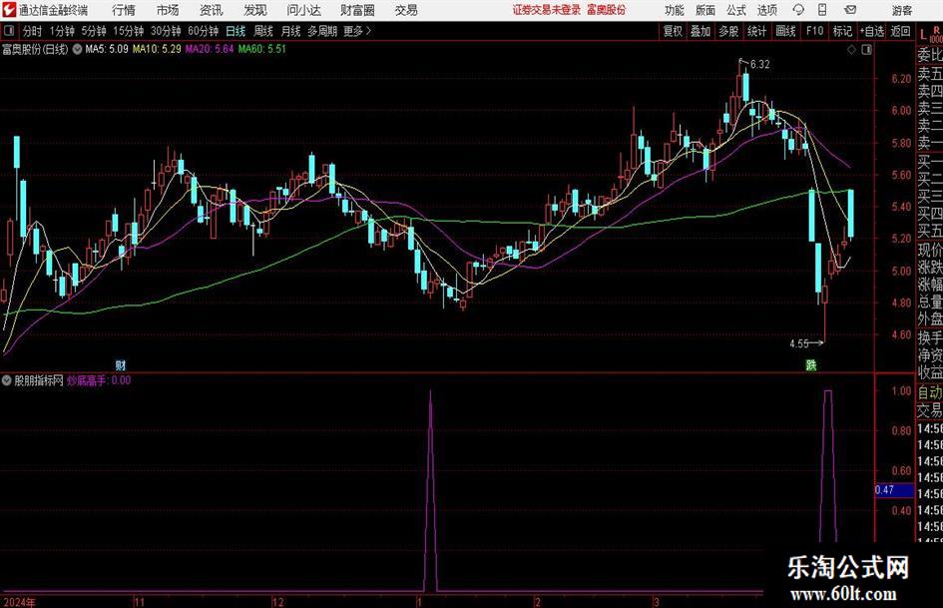
Task: Switch to 5分钟 chart period
Action: (x=94, y=31)
